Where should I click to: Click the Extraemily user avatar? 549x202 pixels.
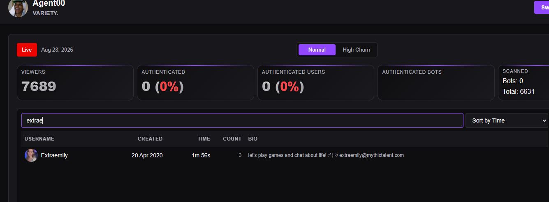pyautogui.click(x=31, y=155)
